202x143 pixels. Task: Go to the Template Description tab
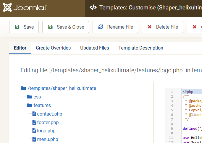click(141, 48)
